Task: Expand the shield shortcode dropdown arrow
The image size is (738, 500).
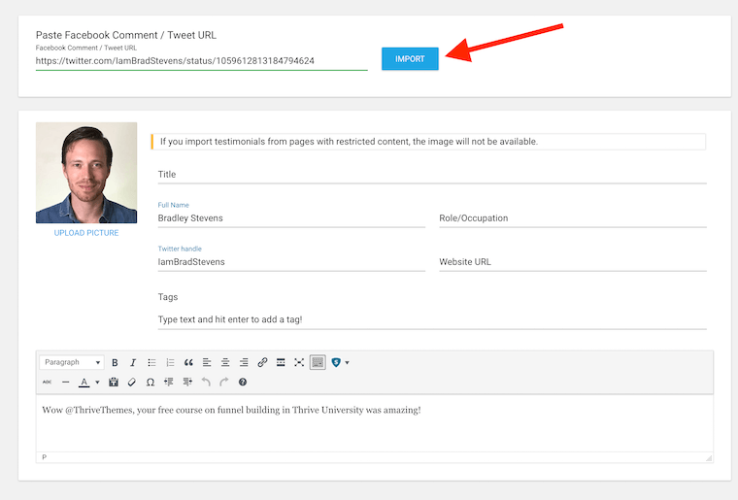Action: (x=348, y=363)
